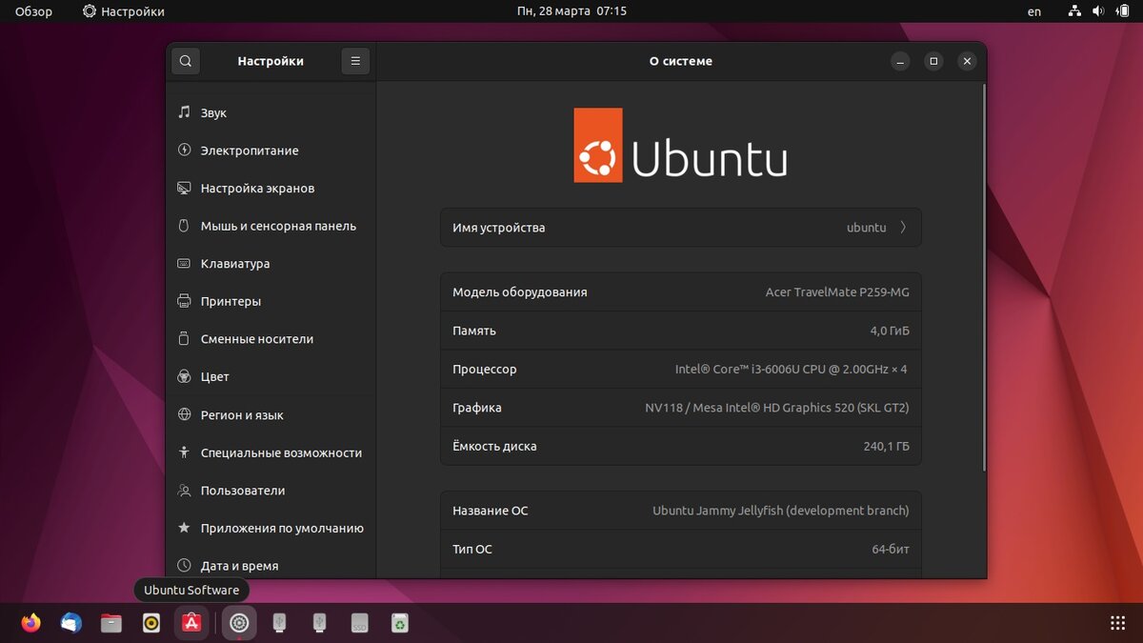Open the network status icon in top bar
Image resolution: width=1143 pixels, height=643 pixels.
pyautogui.click(x=1075, y=11)
